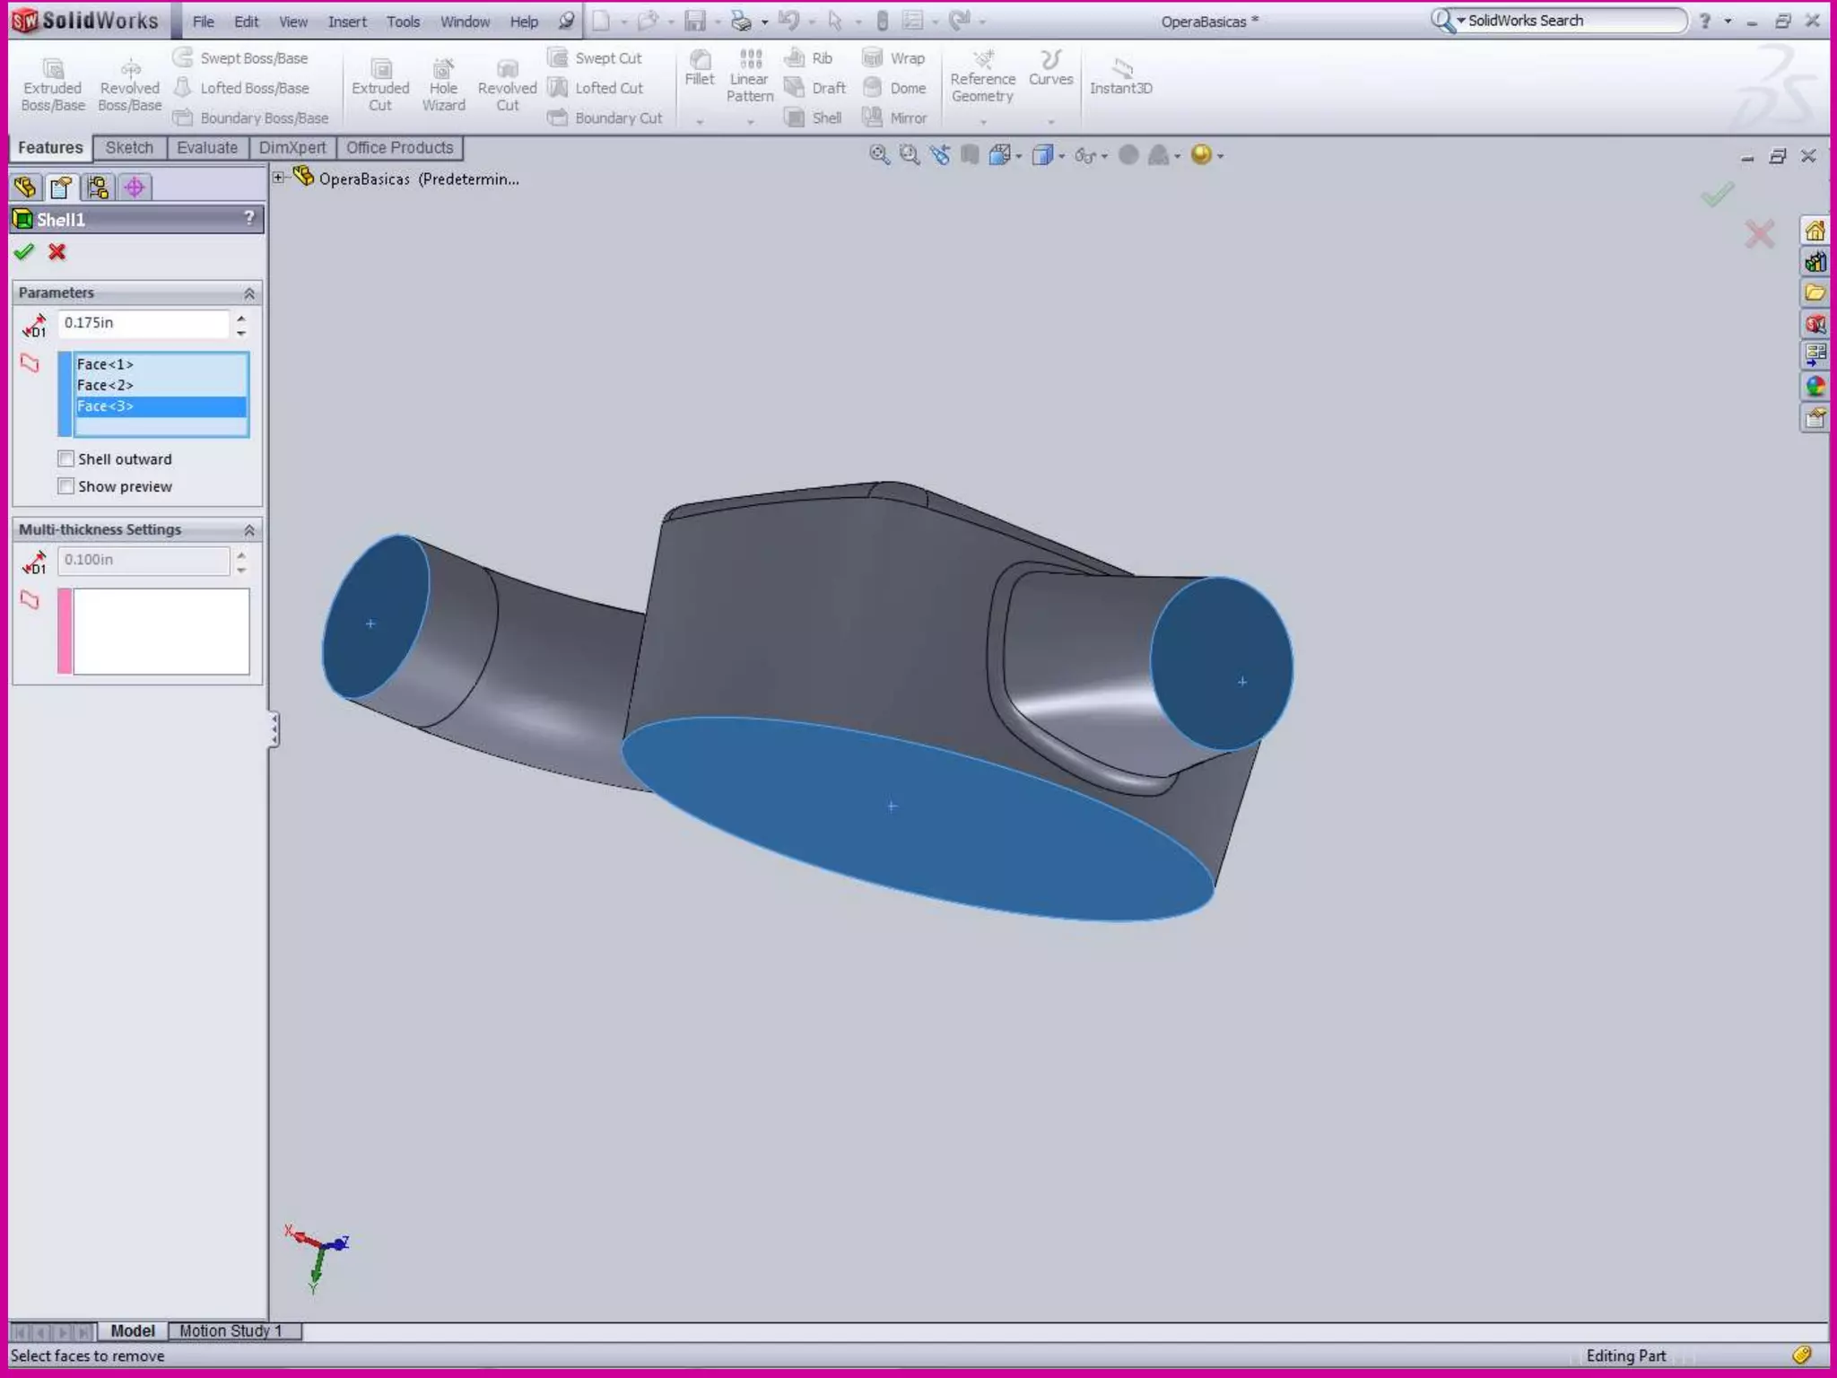This screenshot has height=1378, width=1837.
Task: Click the red cancel X in Shell1 panel
Action: [x=57, y=252]
